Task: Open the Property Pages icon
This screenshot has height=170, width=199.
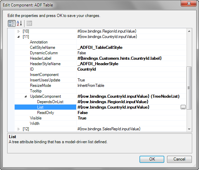Action: tap(29, 23)
